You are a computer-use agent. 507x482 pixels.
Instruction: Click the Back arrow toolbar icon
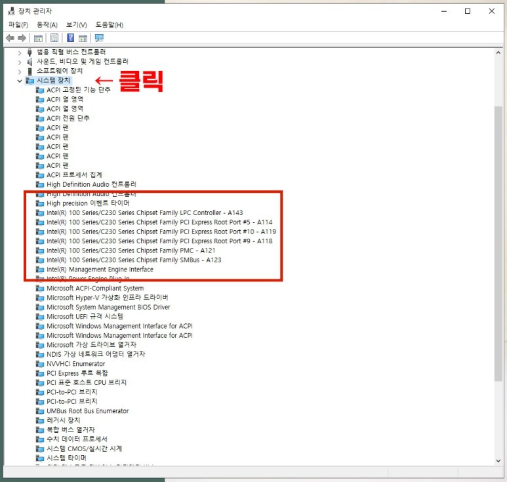tap(10, 38)
